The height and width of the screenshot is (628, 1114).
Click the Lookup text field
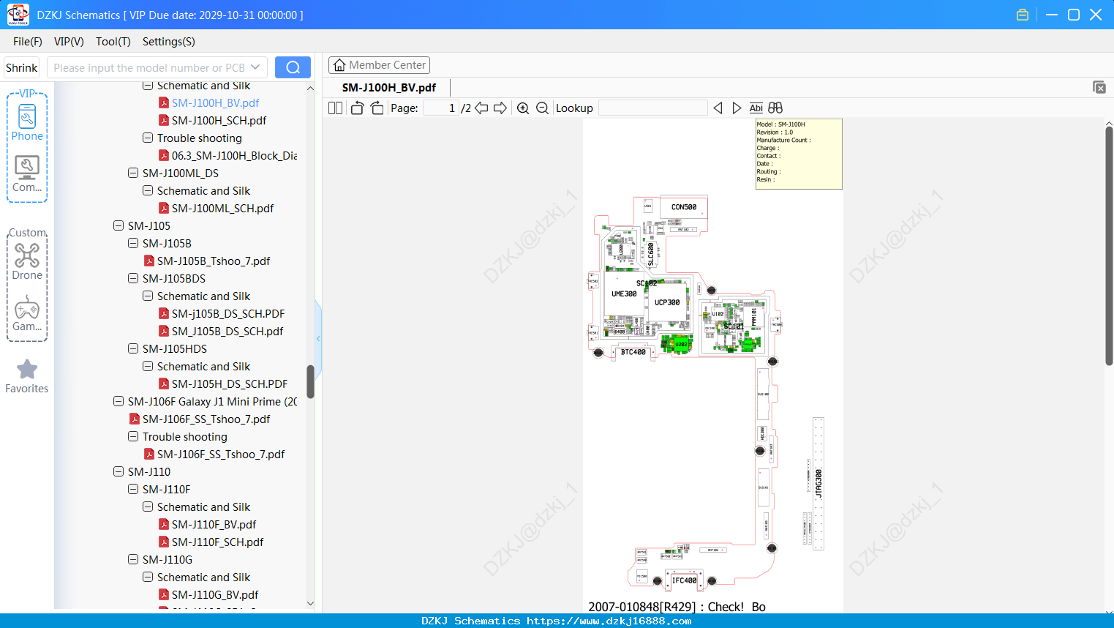652,108
